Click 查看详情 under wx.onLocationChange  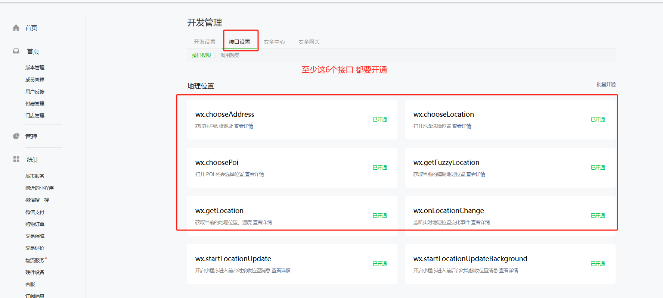(x=480, y=222)
